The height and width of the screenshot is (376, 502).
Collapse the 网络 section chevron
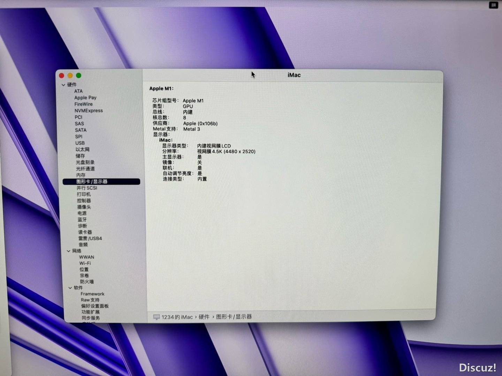(x=68, y=251)
